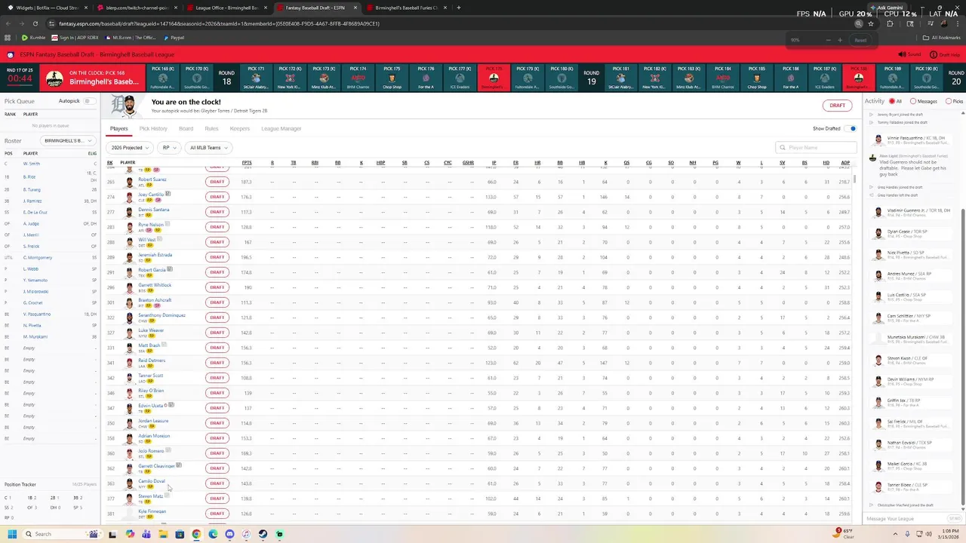This screenshot has width=966, height=543.
Task: Click zoom out minus icon in zoom popup
Action: coord(828,40)
